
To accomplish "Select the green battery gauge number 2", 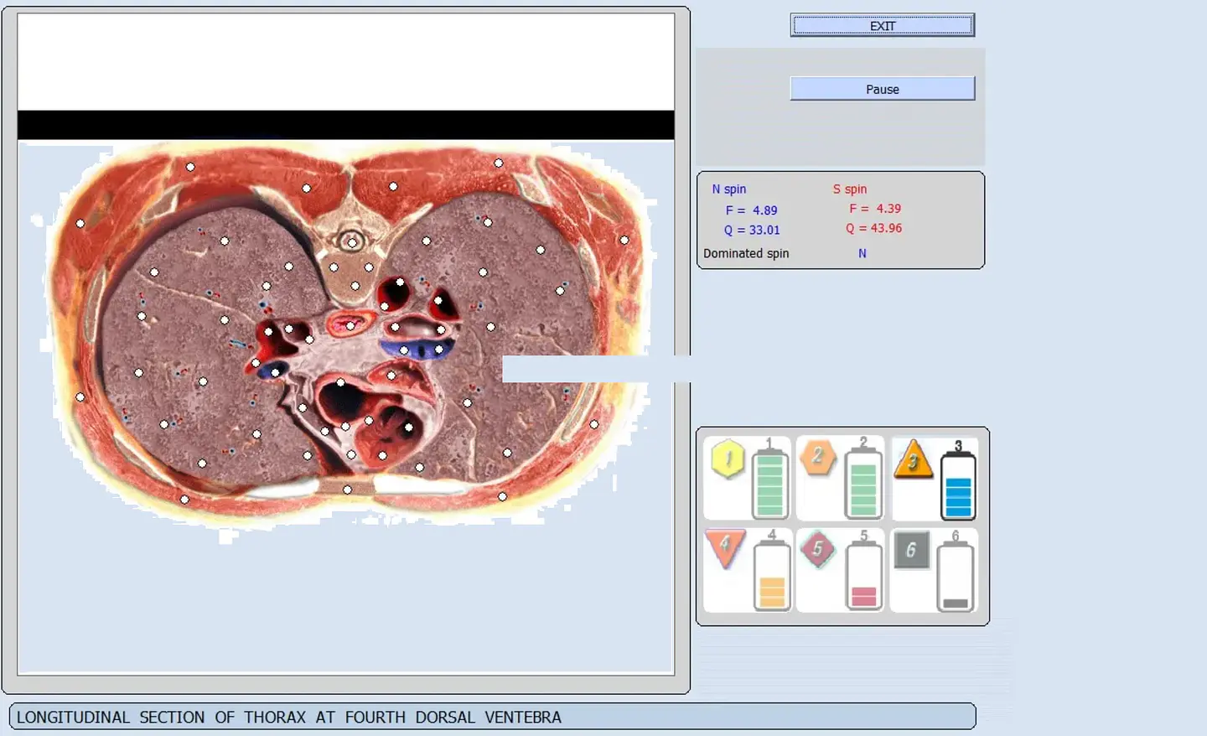I will pos(863,484).
